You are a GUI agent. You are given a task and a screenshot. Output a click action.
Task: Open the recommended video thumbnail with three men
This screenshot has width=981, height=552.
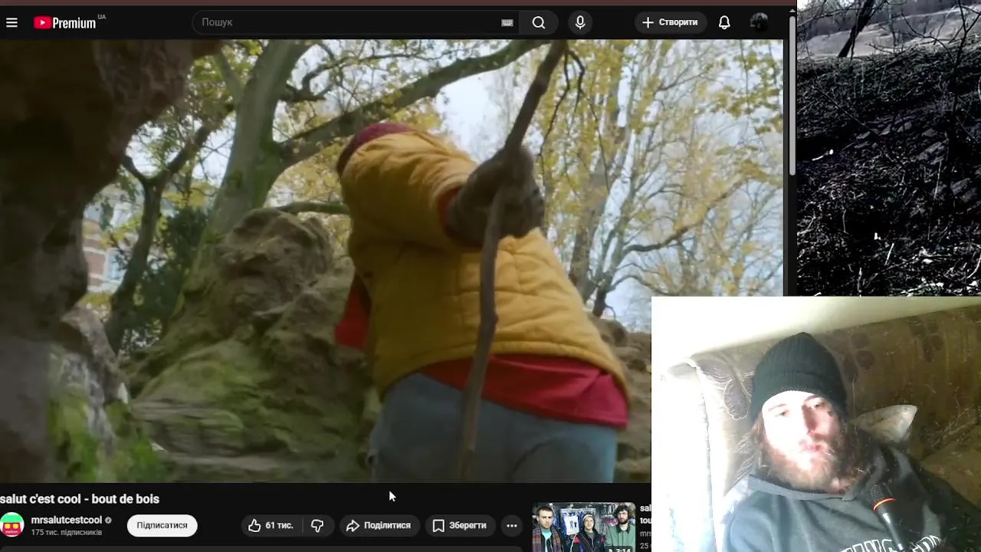click(584, 527)
